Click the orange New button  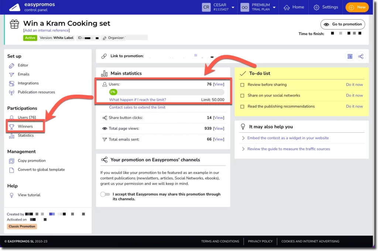pyautogui.click(x=357, y=7)
